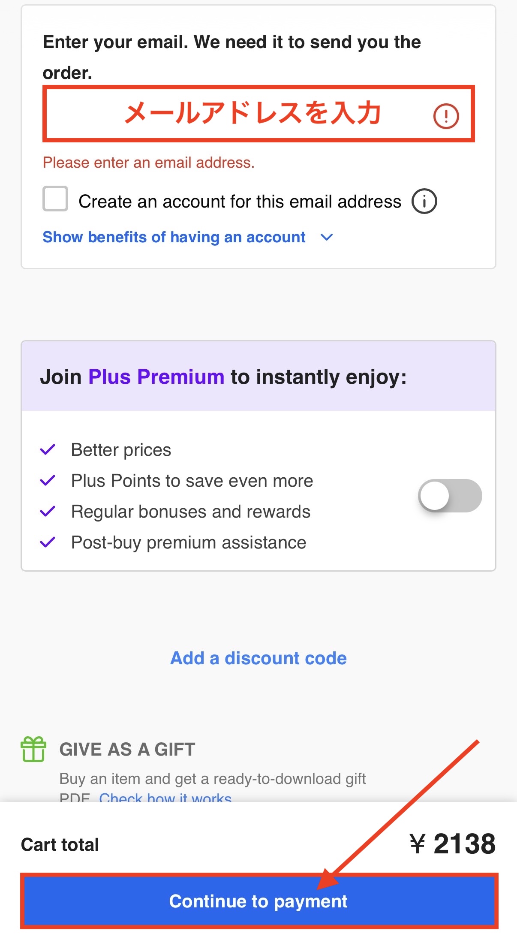The width and height of the screenshot is (517, 940).
Task: Enable the Plus Premium toggle switch
Action: 450,496
